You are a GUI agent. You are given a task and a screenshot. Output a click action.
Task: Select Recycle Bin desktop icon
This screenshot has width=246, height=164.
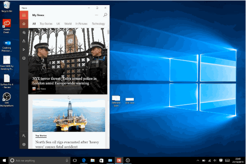[x=7, y=7]
